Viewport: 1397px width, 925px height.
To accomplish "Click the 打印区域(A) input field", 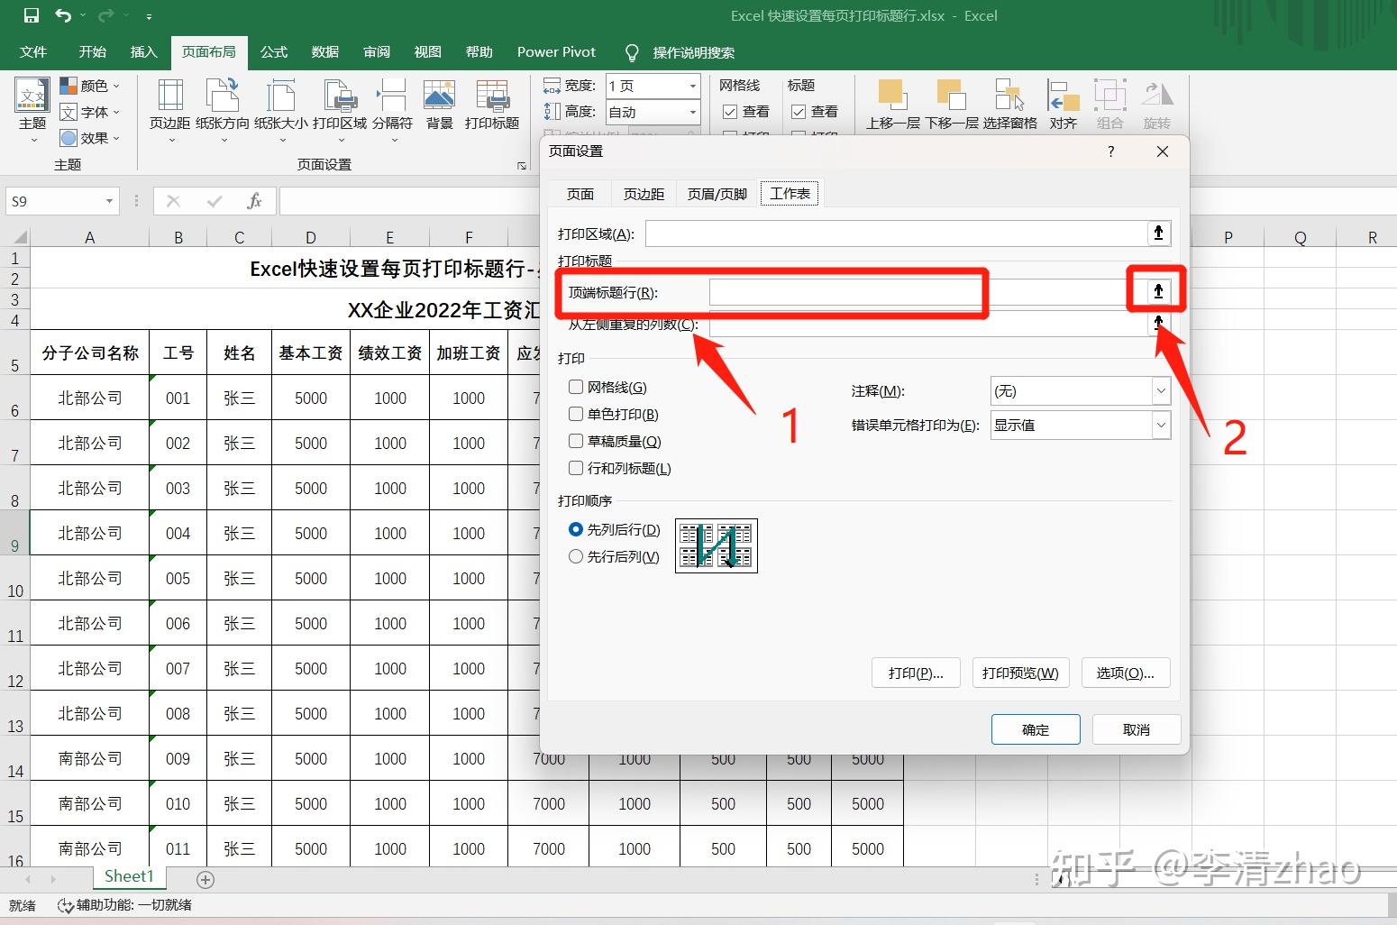I will click(x=896, y=234).
